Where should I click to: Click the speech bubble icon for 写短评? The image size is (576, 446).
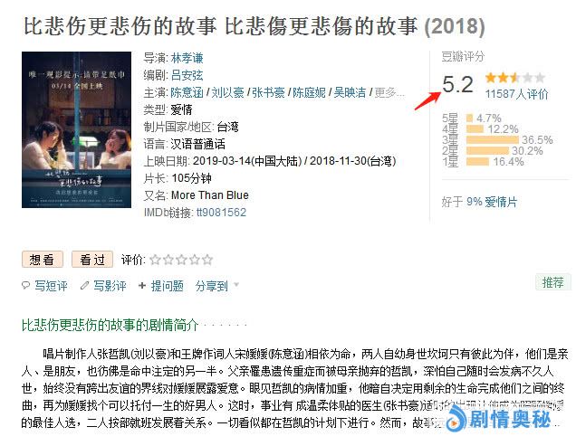[25, 285]
